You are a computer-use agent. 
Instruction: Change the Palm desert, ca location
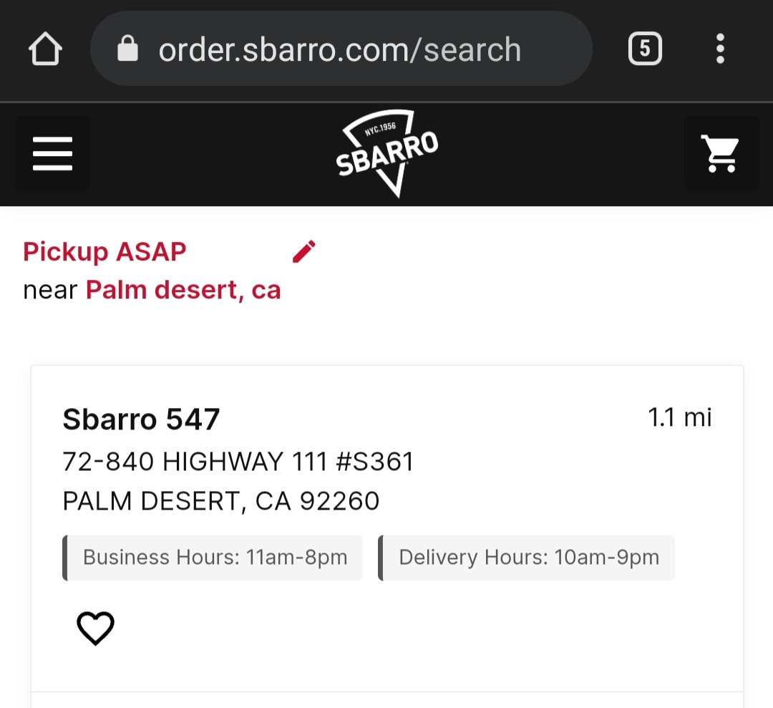point(183,290)
